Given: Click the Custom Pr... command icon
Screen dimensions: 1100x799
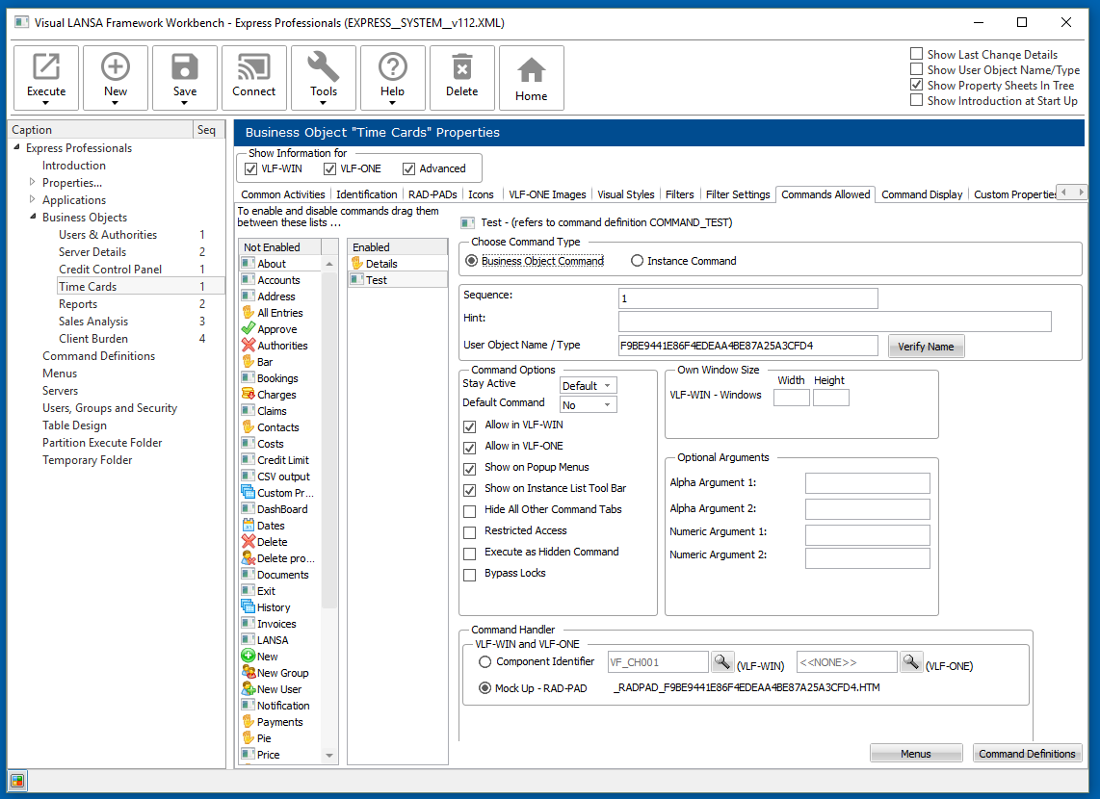Looking at the screenshot, I should click(x=249, y=492).
